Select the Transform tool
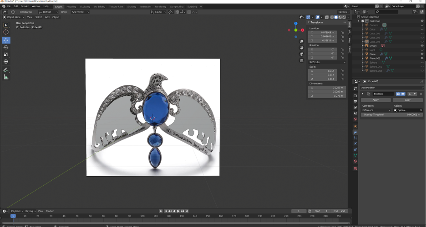Image resolution: width=426 pixels, height=227 pixels. click(6, 61)
